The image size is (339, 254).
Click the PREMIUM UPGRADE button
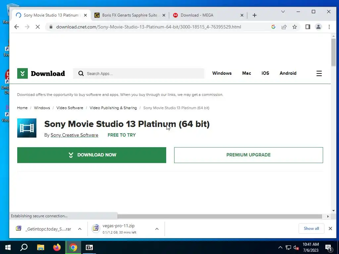[x=248, y=155]
